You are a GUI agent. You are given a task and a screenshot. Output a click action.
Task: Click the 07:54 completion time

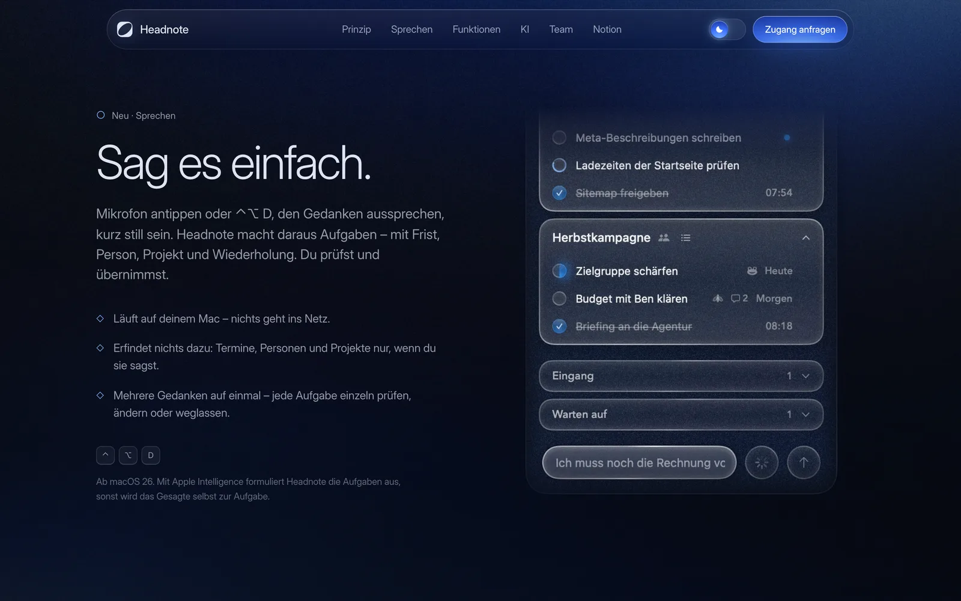pos(778,193)
